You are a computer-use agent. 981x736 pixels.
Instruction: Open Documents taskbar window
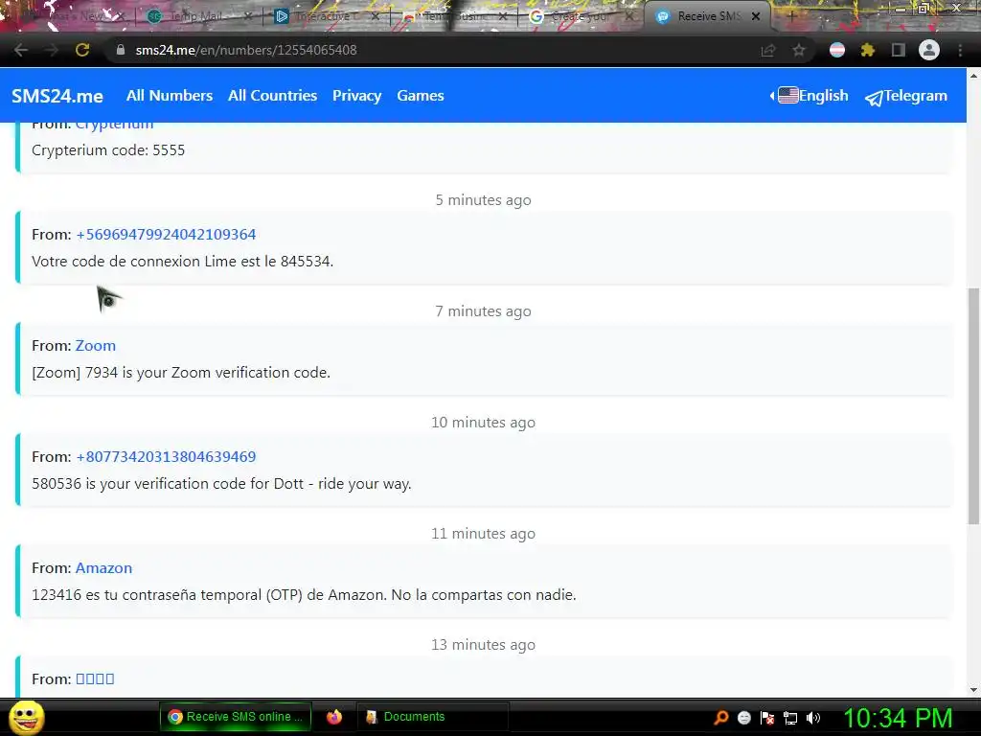(x=432, y=717)
